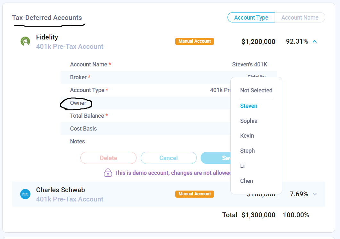Click the 92.31% percentage value
Viewport: 340px width, 239px height.
click(x=297, y=41)
